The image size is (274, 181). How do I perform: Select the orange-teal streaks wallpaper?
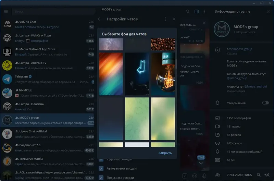111,74
